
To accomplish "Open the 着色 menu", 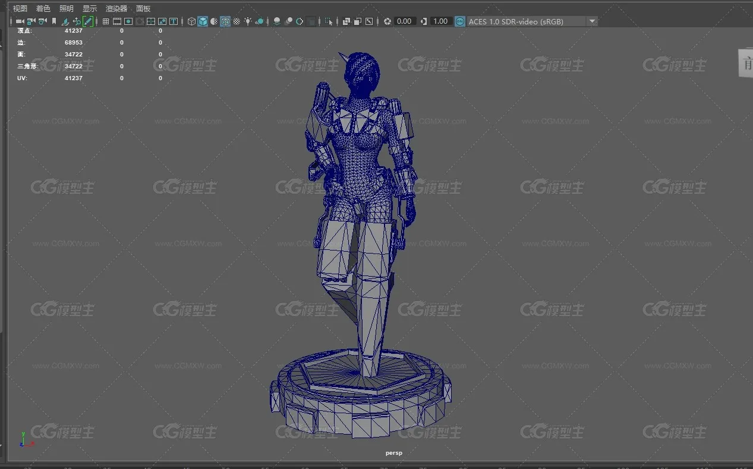I will point(43,8).
